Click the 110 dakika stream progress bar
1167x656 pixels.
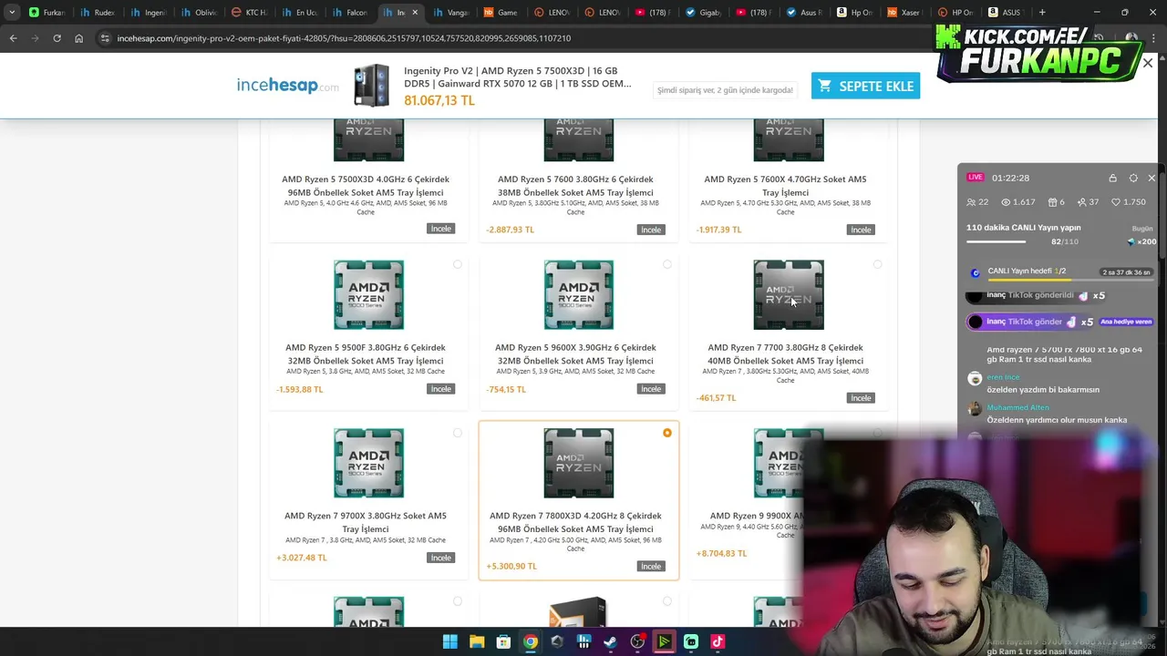(996, 241)
